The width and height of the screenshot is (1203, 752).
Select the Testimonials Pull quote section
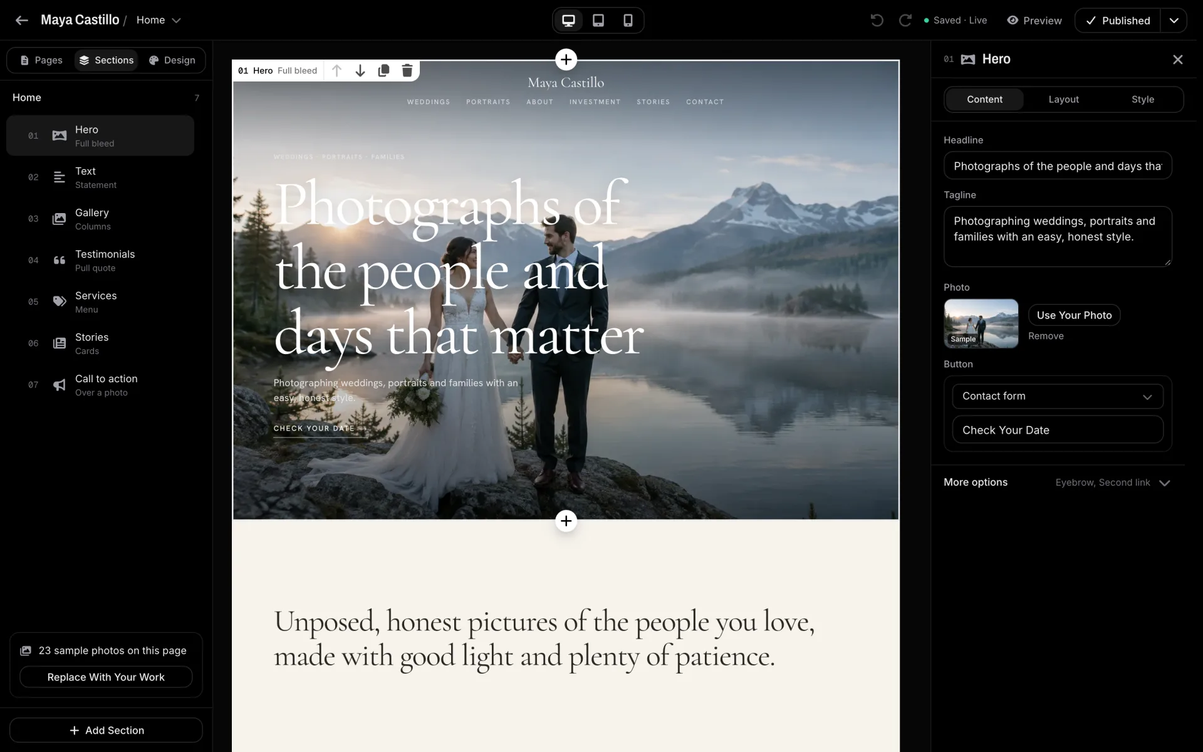(100, 260)
